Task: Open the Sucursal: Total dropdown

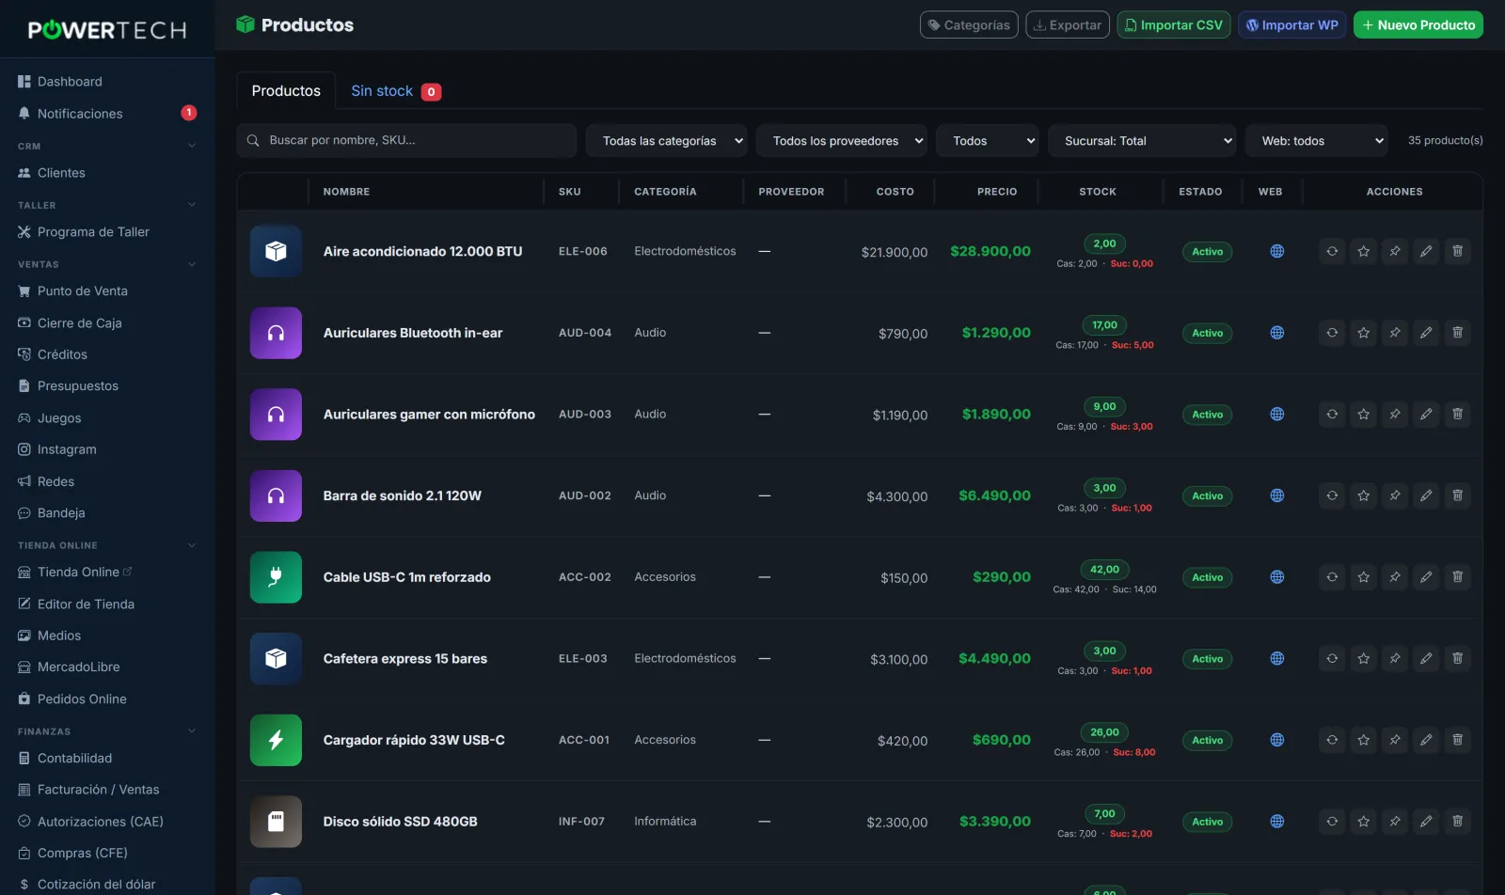Action: coord(1142,141)
